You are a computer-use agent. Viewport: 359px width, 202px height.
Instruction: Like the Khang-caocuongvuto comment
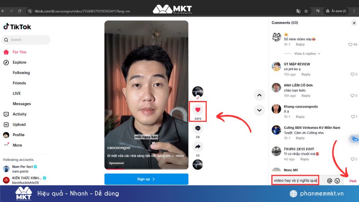point(351,117)
